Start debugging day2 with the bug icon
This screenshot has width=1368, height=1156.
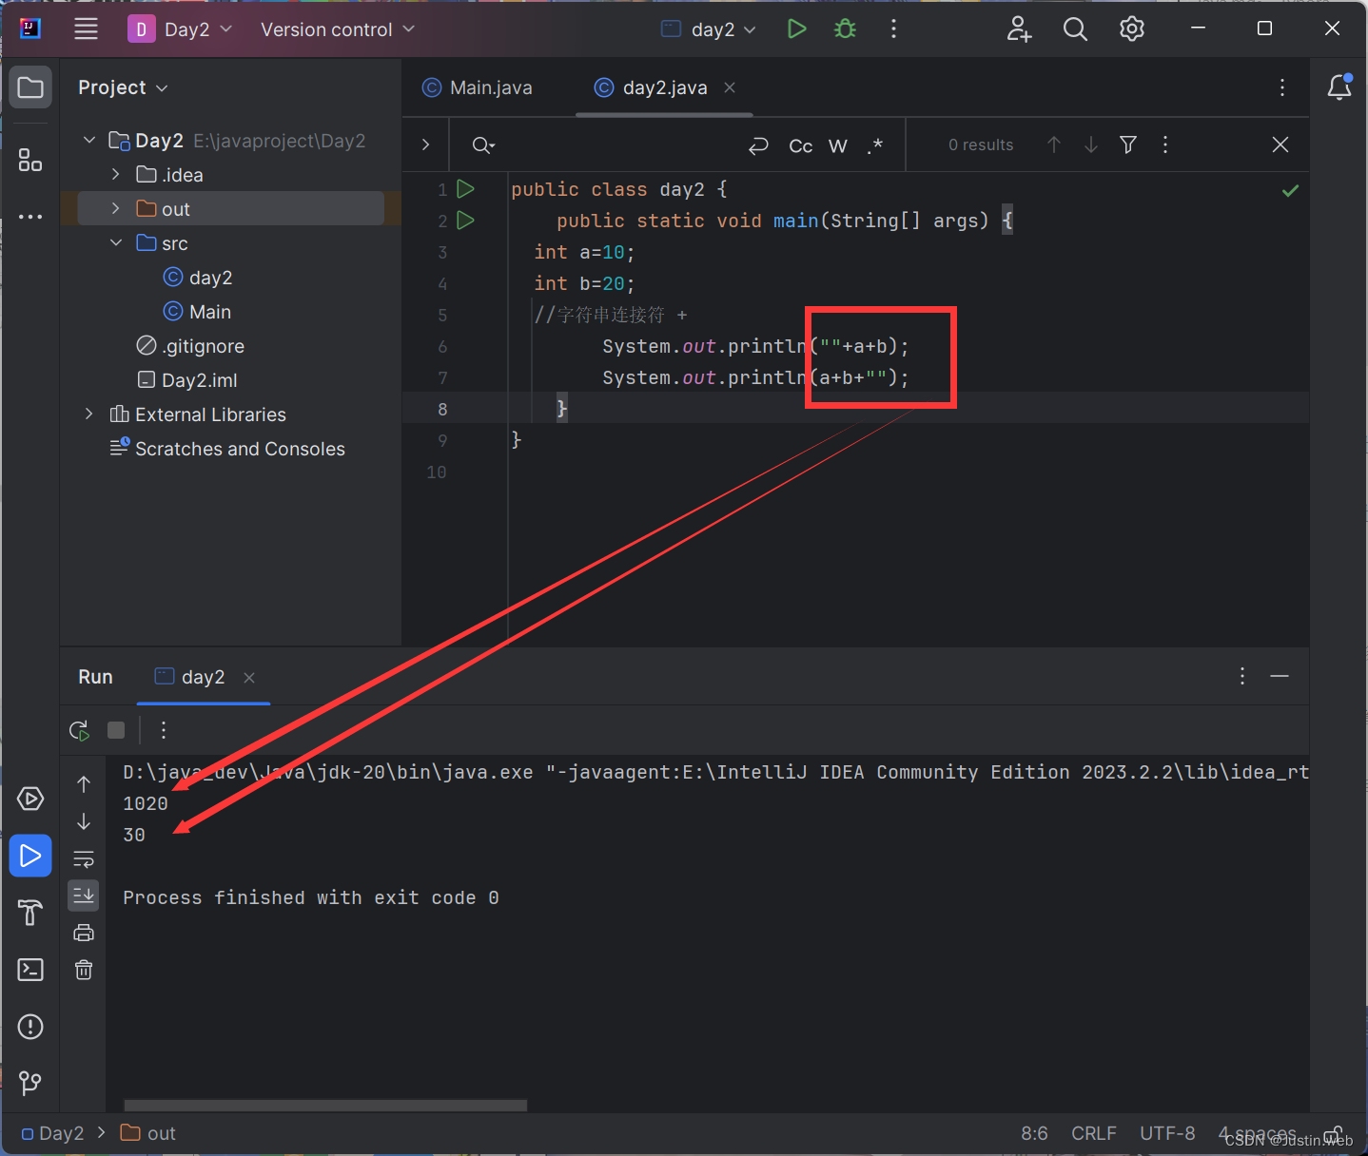[845, 29]
